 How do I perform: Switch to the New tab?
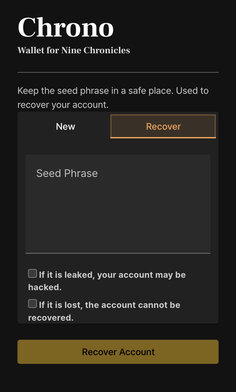(65, 126)
